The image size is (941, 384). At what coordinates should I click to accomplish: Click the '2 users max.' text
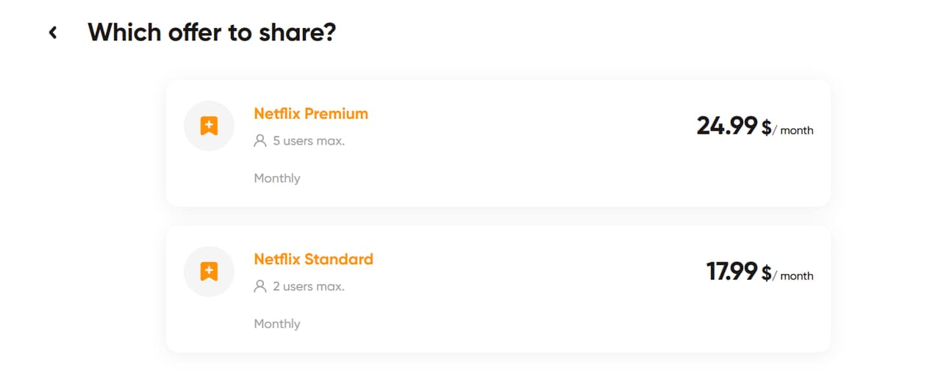pyautogui.click(x=309, y=286)
